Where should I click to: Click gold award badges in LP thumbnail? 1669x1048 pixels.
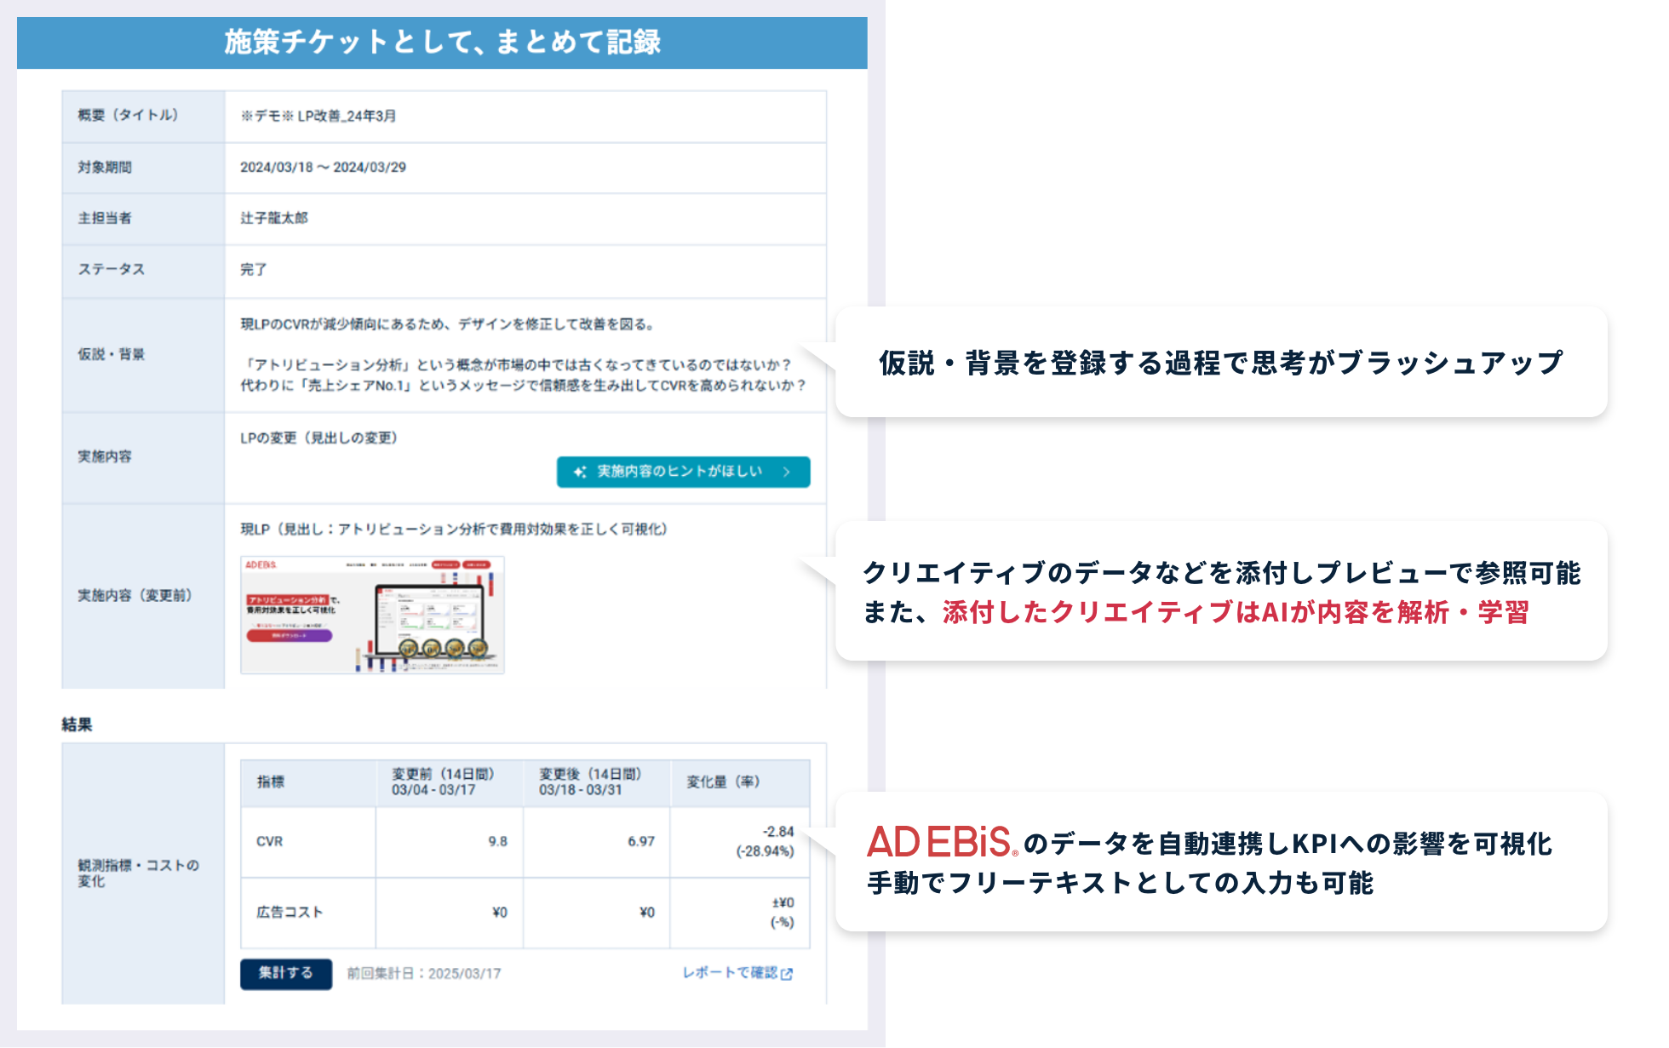point(443,649)
